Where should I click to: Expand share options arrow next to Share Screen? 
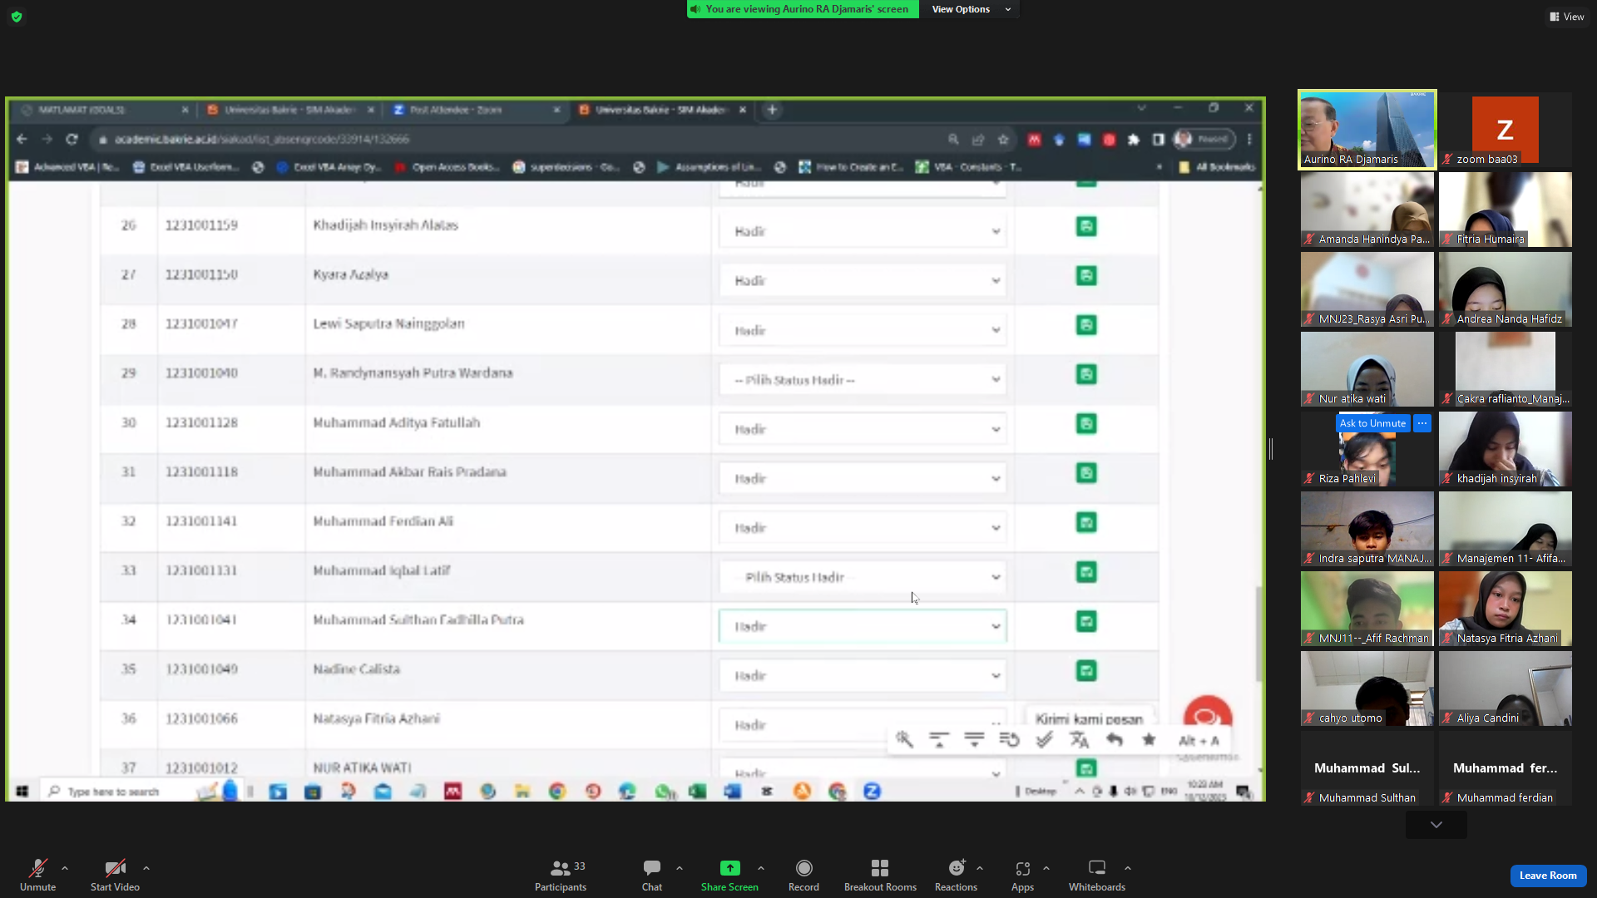coord(761,868)
